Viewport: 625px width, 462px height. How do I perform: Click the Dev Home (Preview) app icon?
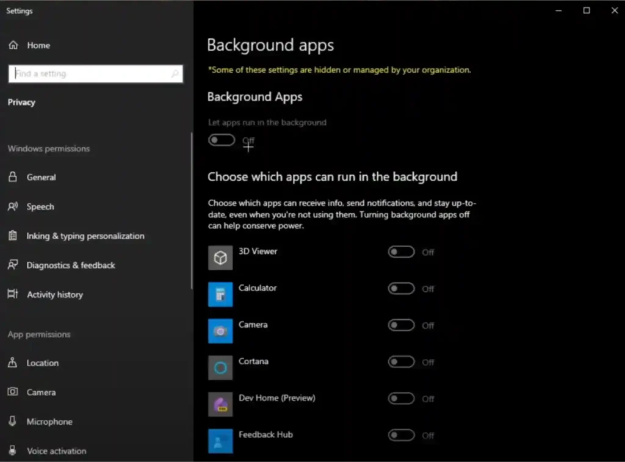220,405
